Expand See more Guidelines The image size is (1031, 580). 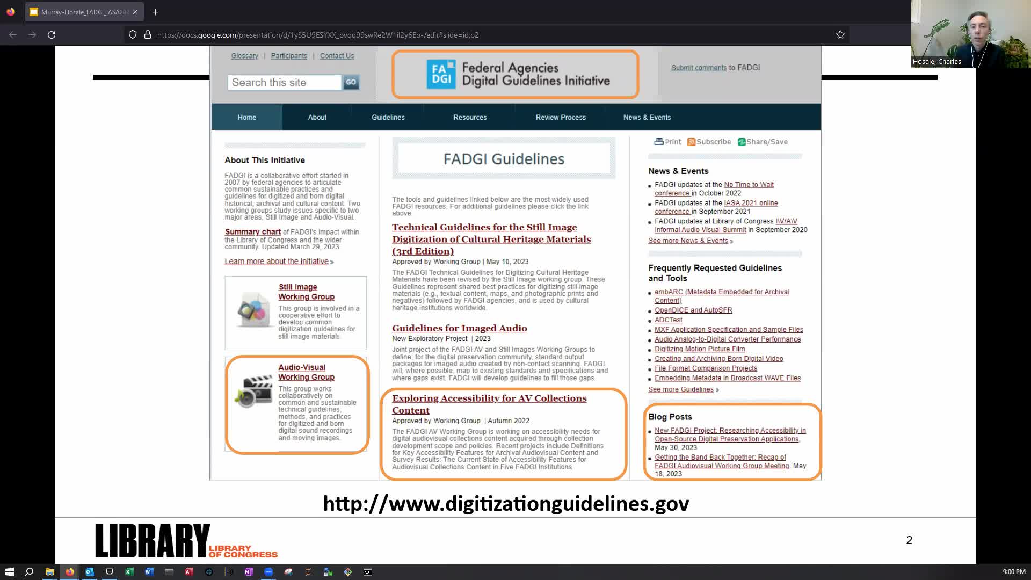[681, 389]
